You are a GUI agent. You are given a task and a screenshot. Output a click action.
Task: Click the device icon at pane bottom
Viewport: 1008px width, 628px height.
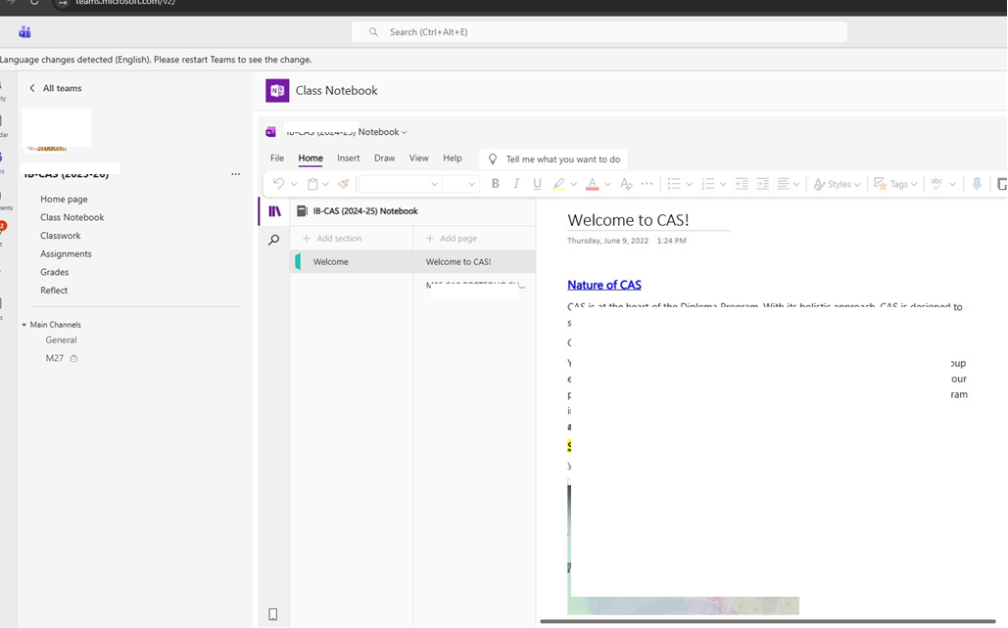(x=272, y=614)
